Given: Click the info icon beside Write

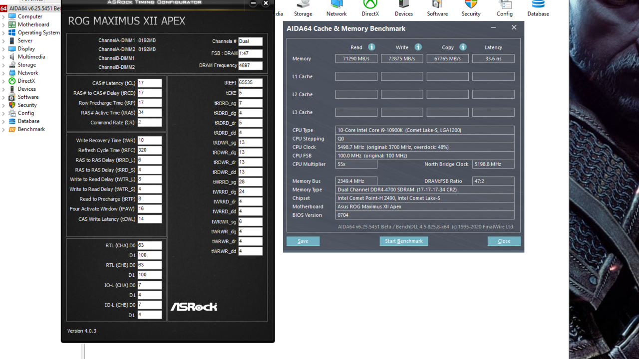Looking at the screenshot, I should (418, 47).
